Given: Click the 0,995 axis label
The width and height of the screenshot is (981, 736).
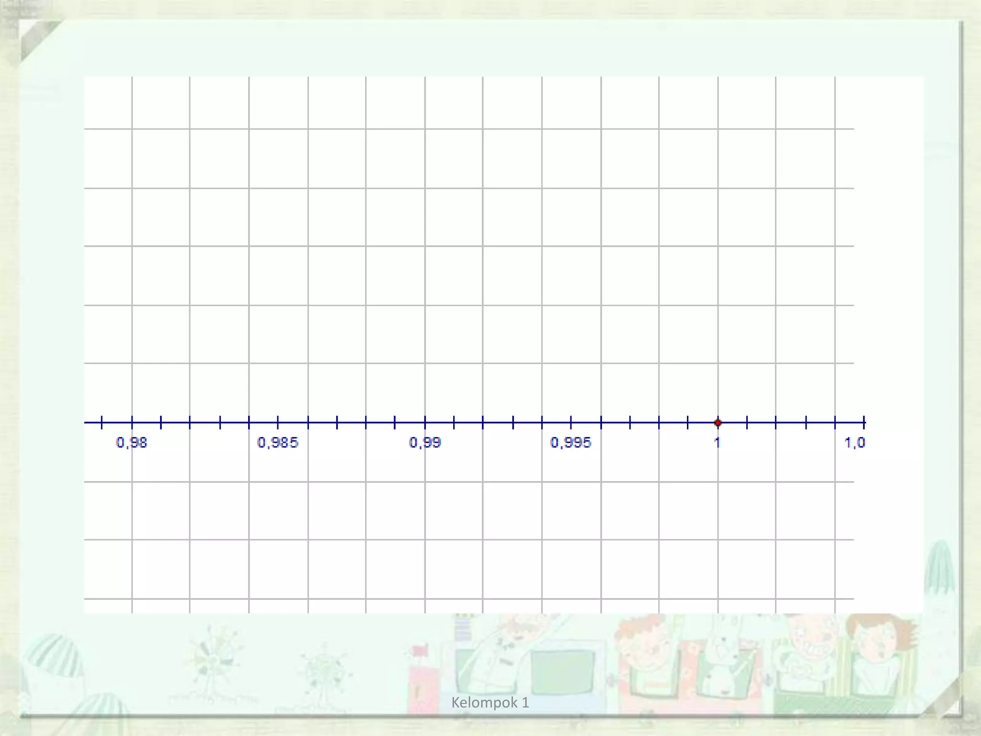Looking at the screenshot, I should (570, 442).
